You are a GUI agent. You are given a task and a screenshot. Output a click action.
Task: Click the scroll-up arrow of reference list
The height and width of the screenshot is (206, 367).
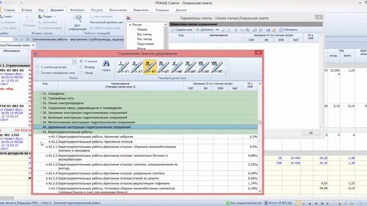tap(260, 84)
